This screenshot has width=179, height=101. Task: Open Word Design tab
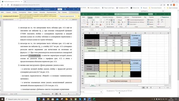pos(22,12)
